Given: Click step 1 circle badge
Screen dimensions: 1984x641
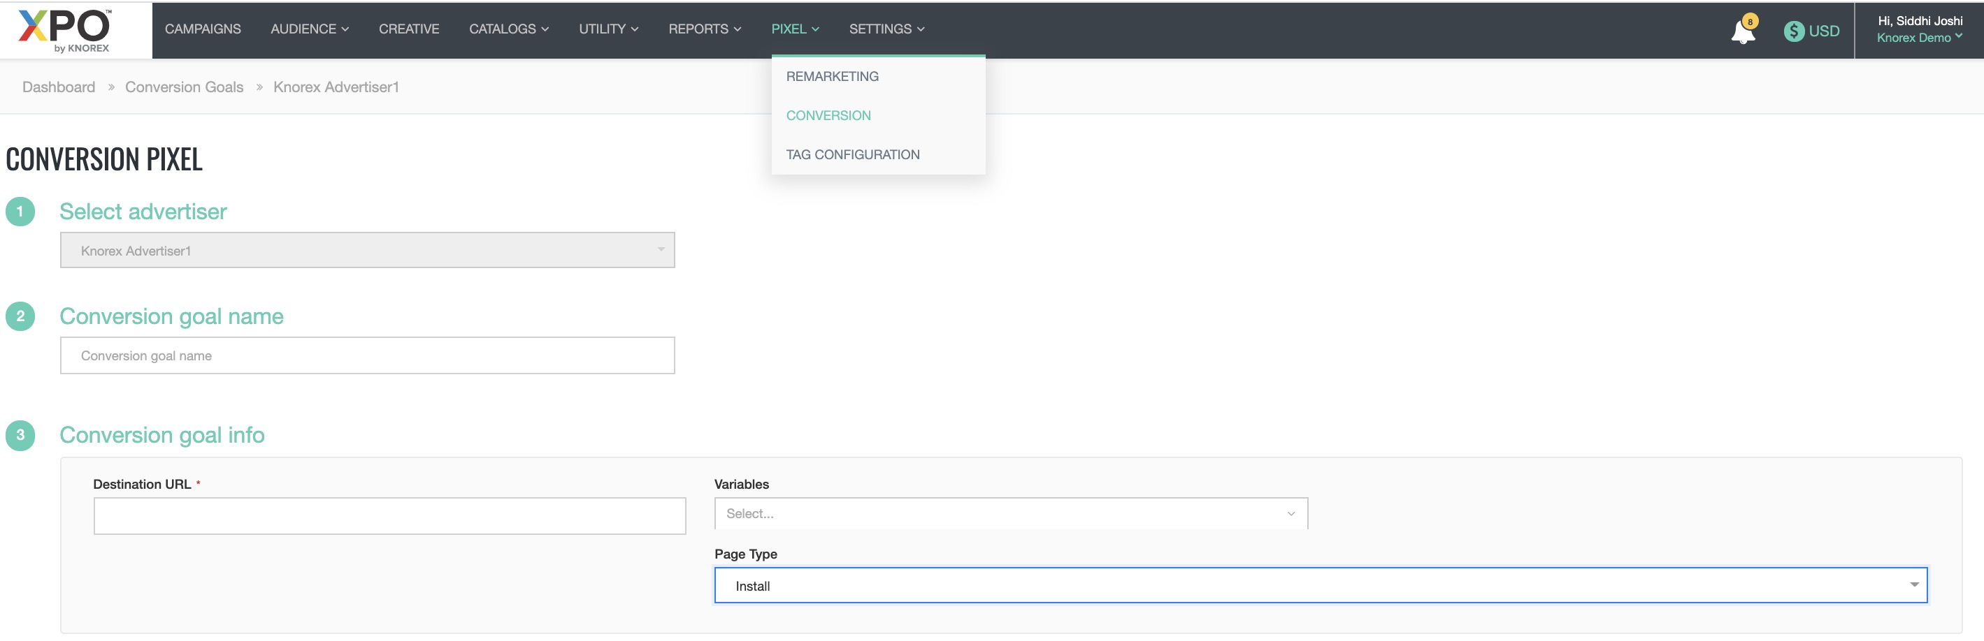Looking at the screenshot, I should (21, 212).
